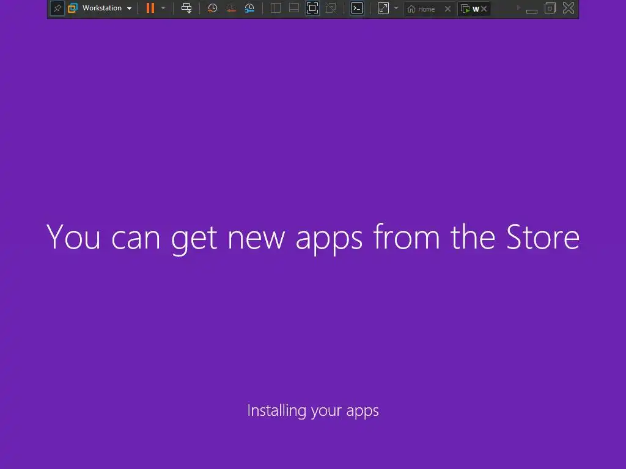The image size is (626, 469).
Task: Expand the stretch options dropdown arrow
Action: point(396,8)
